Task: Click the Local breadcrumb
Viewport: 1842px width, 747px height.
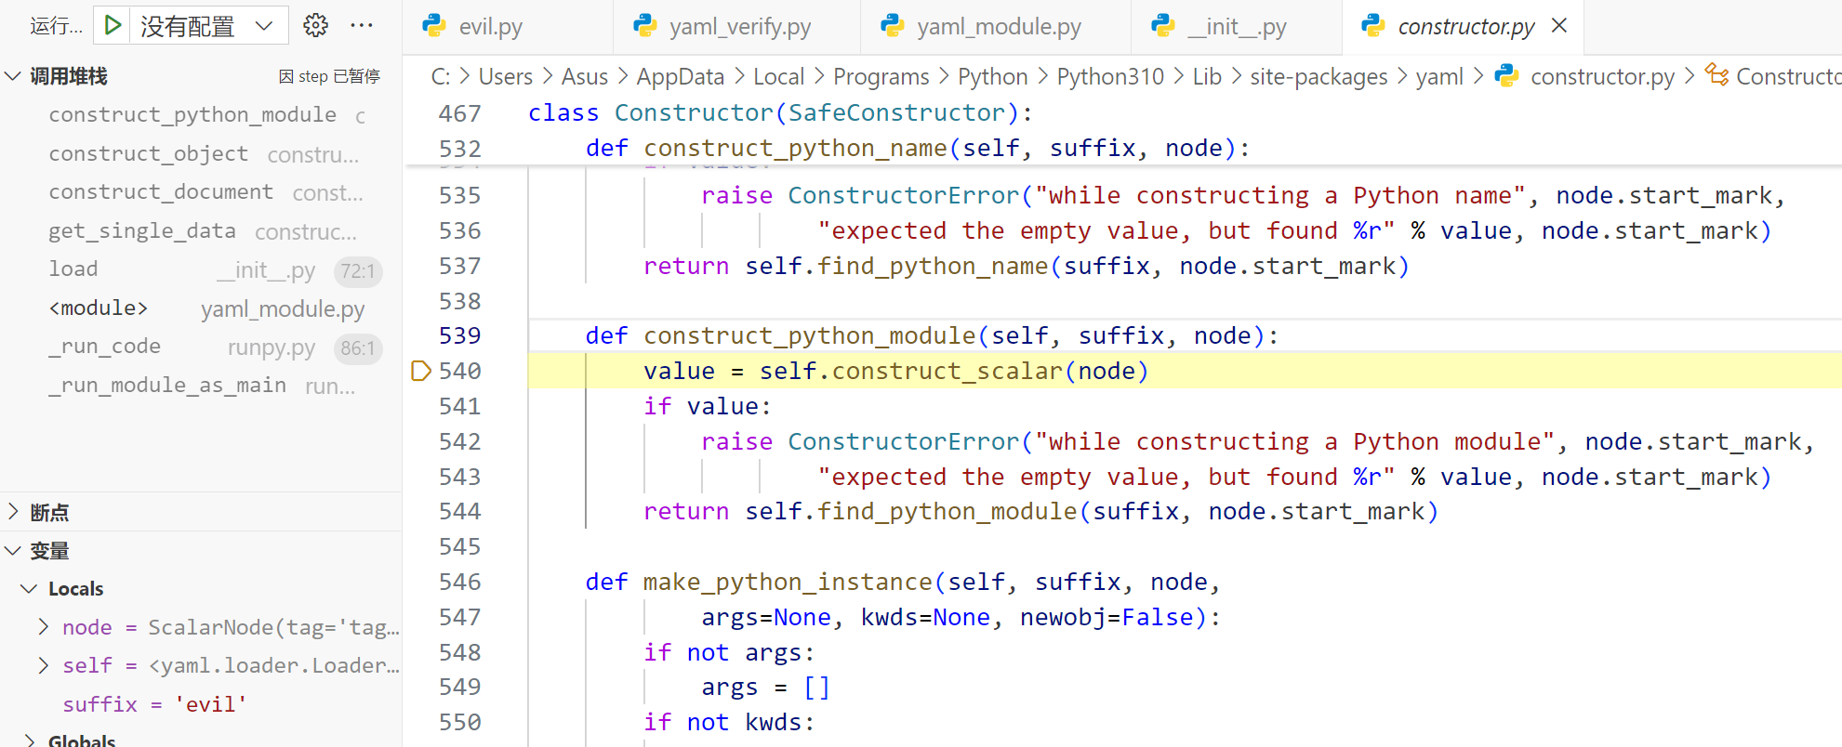Action: click(x=779, y=76)
